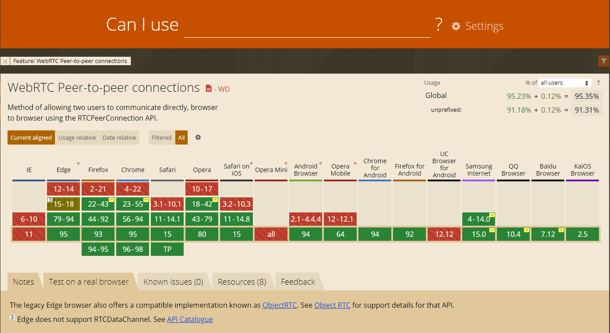Click the Safari on iOS column header

point(236,170)
